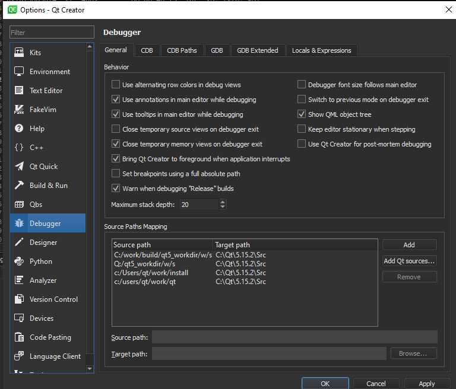Open the Analyzer category icon
The image size is (456, 389).
point(19,280)
